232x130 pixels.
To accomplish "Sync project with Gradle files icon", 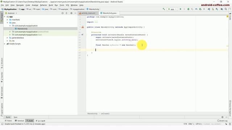I will (209, 9).
